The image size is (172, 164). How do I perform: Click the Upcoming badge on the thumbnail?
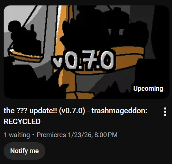point(148,89)
